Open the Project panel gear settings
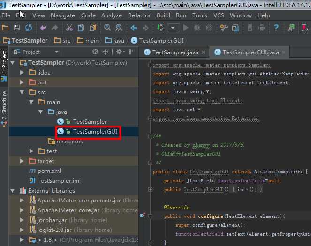311x246 pixels. tap(120, 52)
